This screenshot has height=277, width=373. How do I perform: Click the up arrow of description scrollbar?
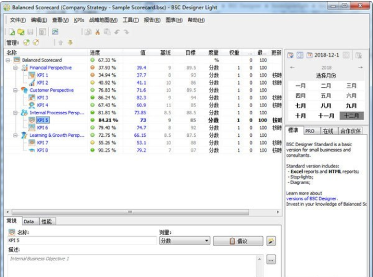point(259,259)
